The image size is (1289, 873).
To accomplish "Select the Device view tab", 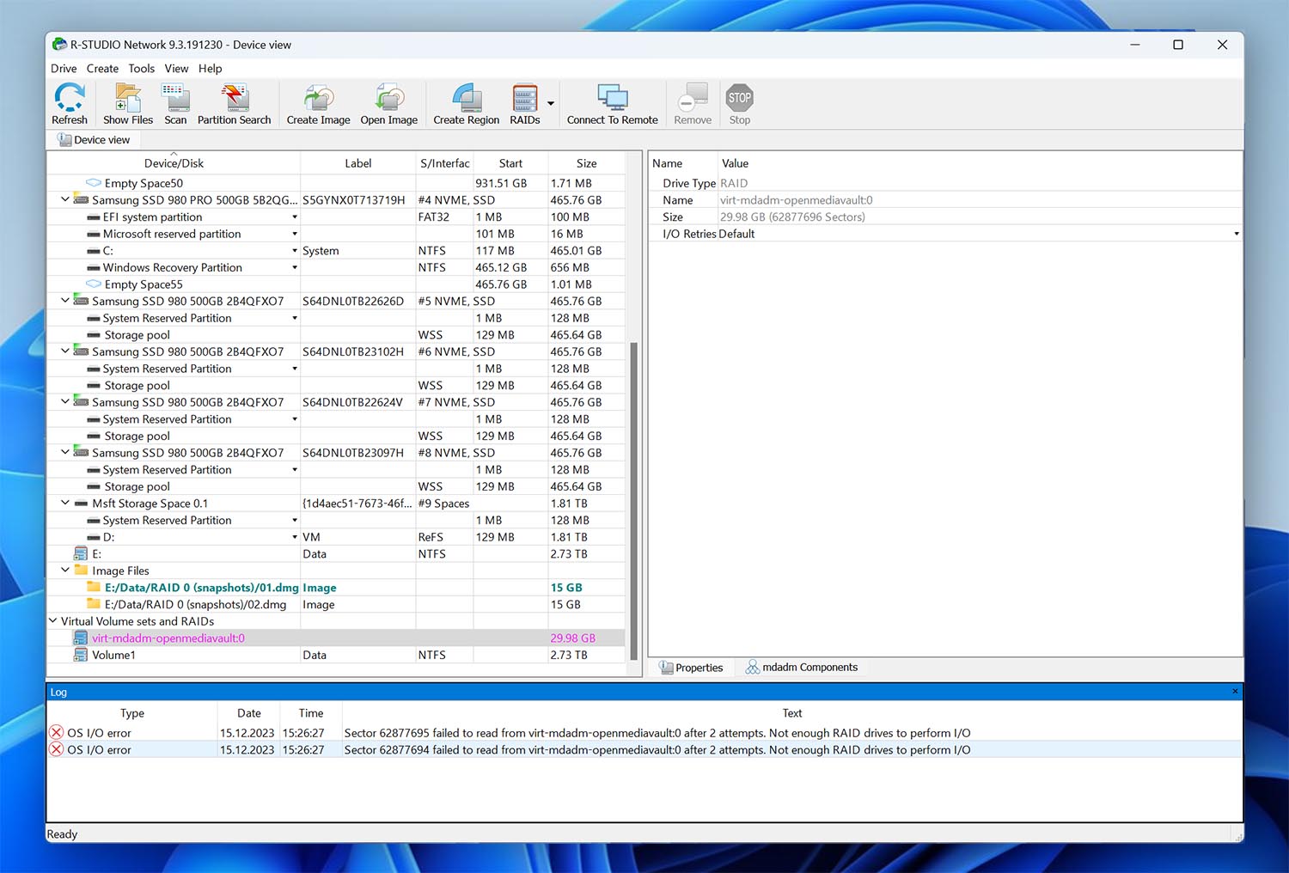I will [94, 140].
